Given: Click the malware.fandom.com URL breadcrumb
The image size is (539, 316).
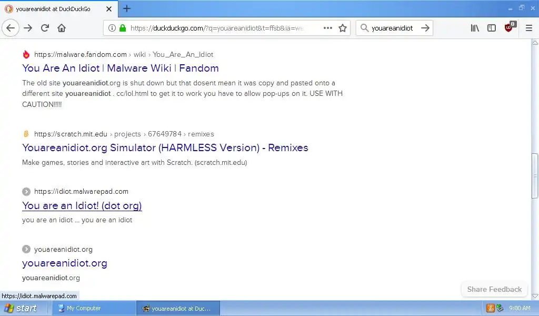Looking at the screenshot, I should pos(123,54).
